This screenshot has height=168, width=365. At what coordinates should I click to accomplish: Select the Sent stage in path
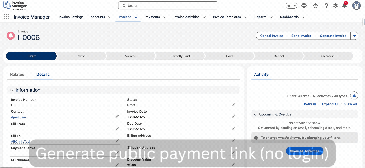point(81,56)
